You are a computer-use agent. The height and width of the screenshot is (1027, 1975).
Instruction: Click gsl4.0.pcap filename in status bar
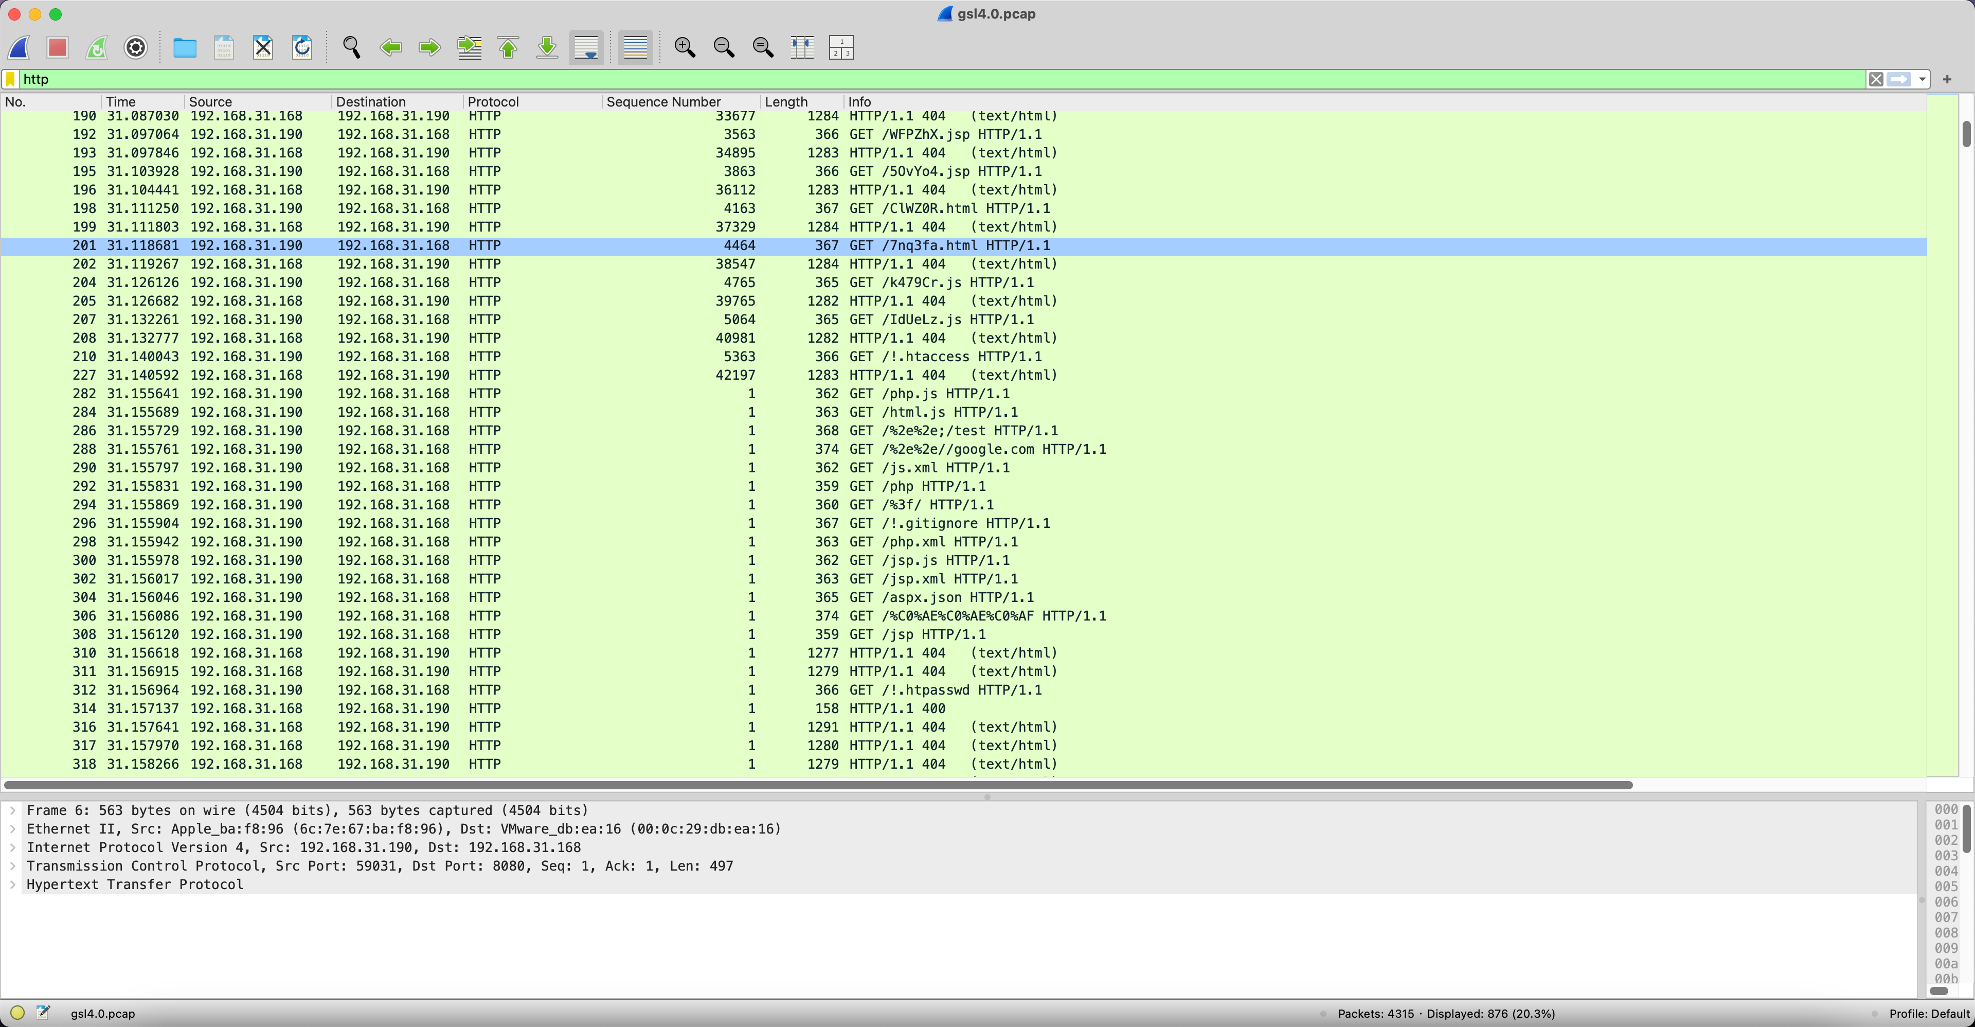pos(103,1013)
